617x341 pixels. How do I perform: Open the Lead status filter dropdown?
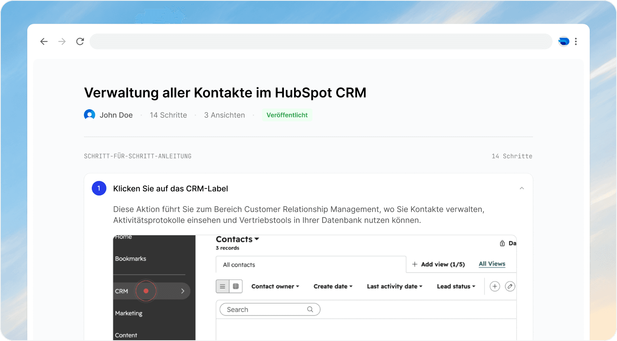(456, 286)
